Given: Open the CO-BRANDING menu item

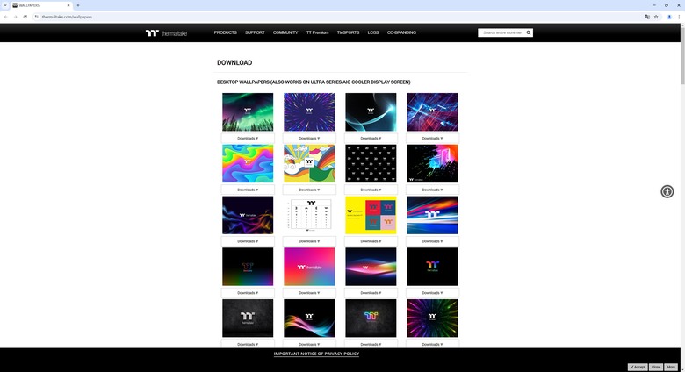Looking at the screenshot, I should (401, 32).
